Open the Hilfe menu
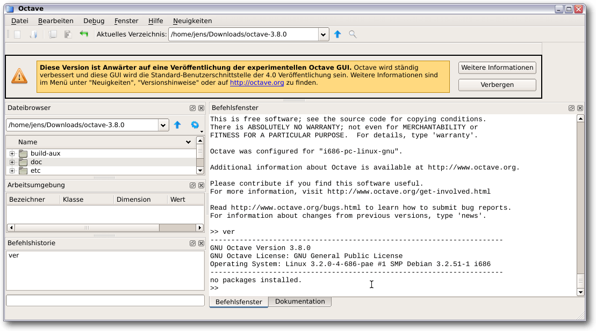 [155, 21]
